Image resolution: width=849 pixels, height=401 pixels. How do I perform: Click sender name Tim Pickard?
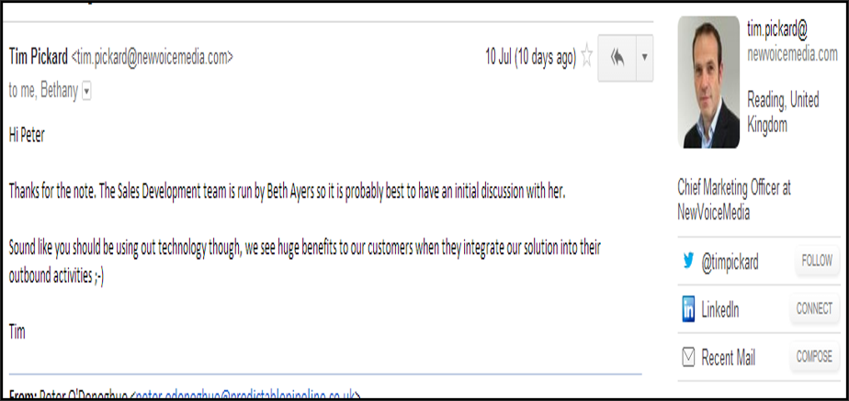pos(39,57)
